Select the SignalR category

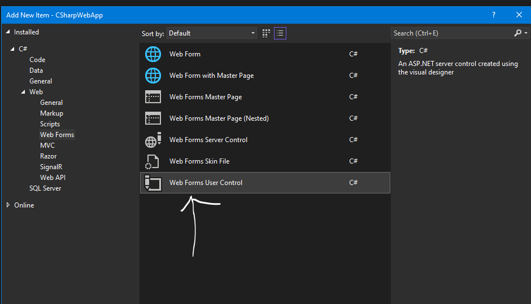coord(51,167)
